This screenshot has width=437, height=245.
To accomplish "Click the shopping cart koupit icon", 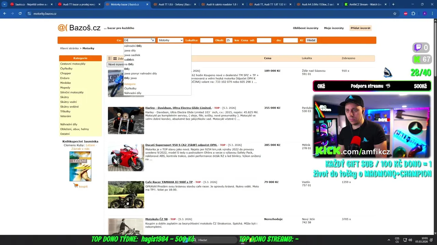I will pos(76,185).
